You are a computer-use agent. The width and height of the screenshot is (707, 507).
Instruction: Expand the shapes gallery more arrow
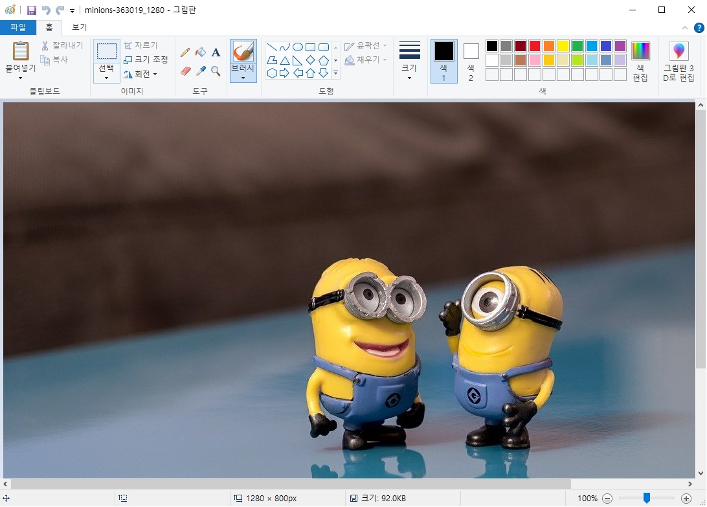pos(335,73)
